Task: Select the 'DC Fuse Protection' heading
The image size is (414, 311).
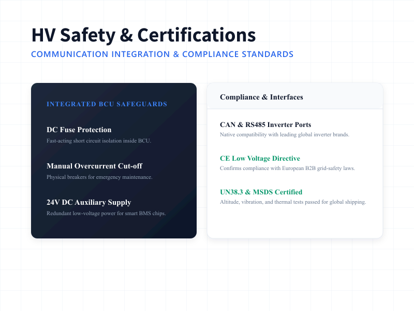Action: click(79, 130)
